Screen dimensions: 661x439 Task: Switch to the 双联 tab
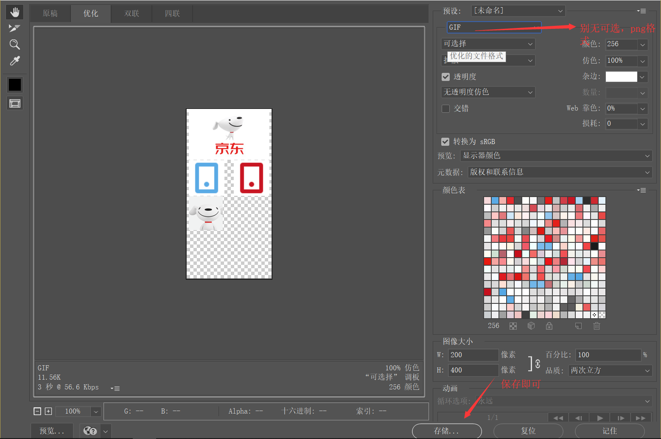click(132, 14)
